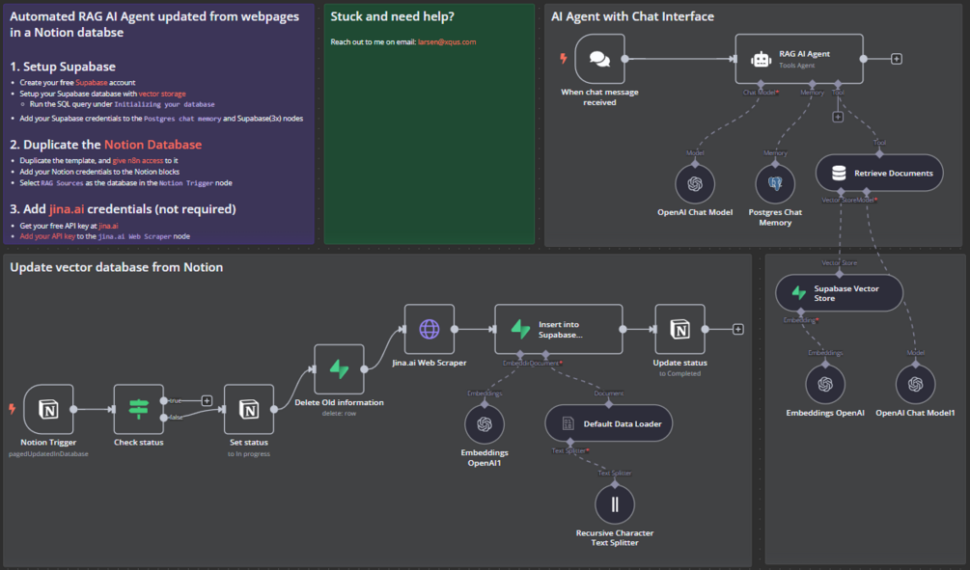Select the Supabase Vector Store node

(x=839, y=293)
